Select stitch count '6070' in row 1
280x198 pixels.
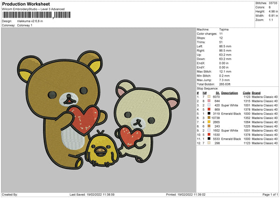coord(216,97)
